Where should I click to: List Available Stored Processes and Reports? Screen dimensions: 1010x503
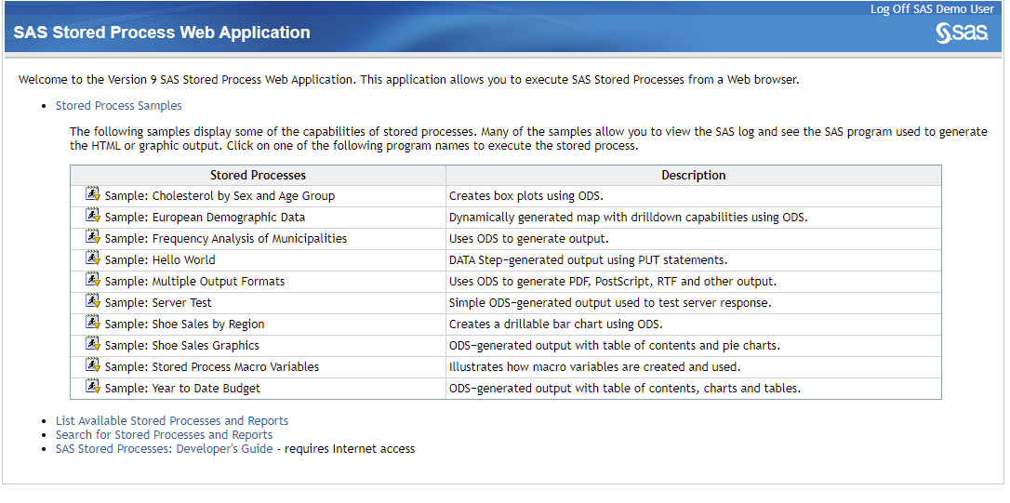coord(172,421)
